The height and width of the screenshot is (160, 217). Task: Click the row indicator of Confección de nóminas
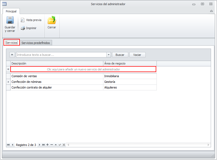tap(8, 82)
